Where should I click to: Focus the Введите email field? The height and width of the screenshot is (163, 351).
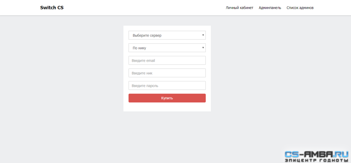coord(167,60)
